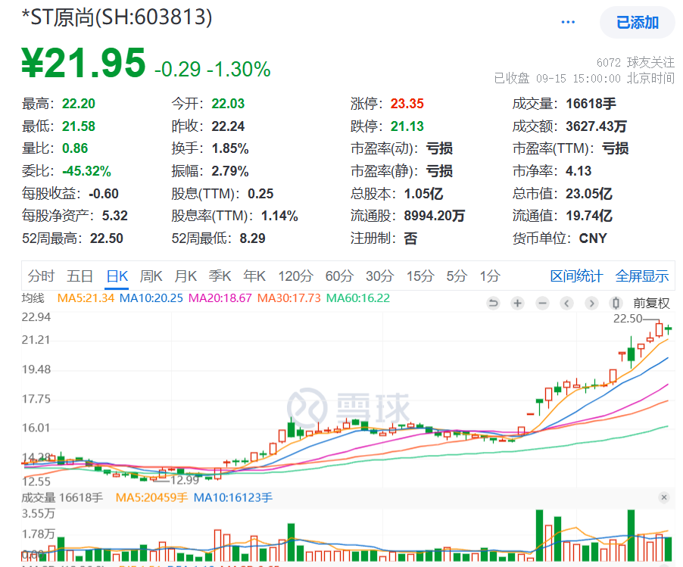The image size is (683, 567).
Task: Switch to the 60分 interval tab
Action: pos(339,276)
